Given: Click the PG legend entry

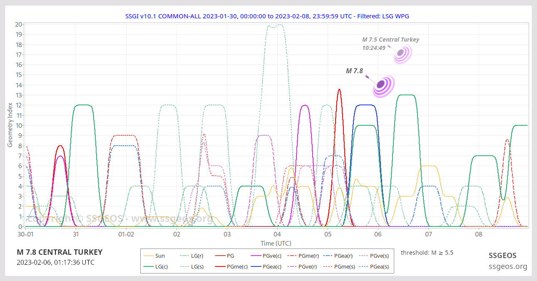Looking at the screenshot, I should [230, 256].
